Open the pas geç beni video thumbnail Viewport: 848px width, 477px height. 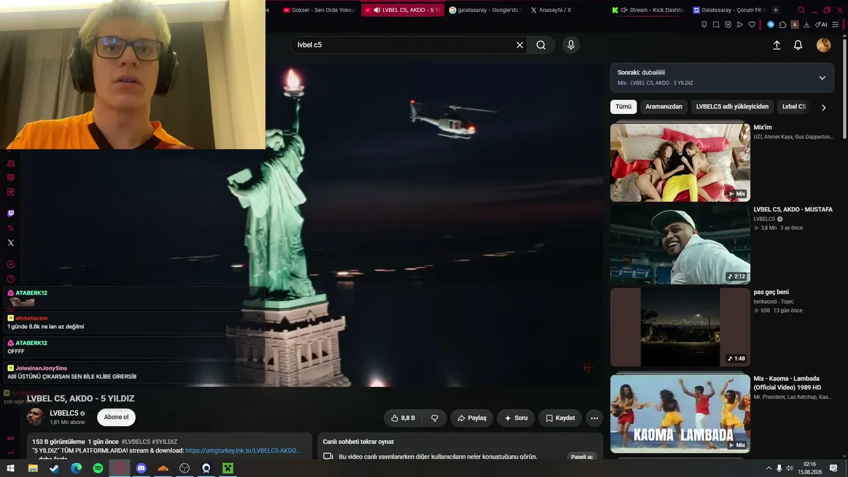tap(680, 327)
